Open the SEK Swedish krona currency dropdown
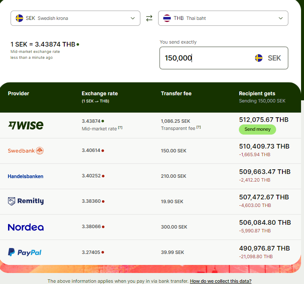Screen dimensions: 304x284 [75, 18]
